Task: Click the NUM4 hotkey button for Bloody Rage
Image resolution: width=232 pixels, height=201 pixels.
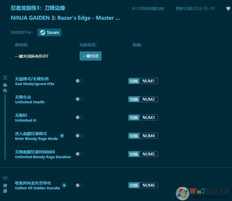Action: click(x=143, y=136)
